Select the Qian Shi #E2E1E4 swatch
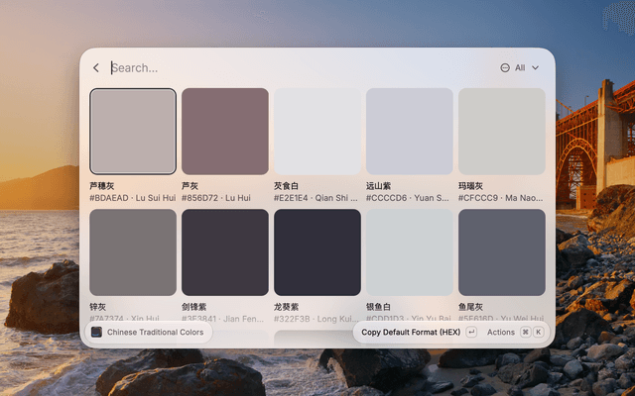The image size is (635, 396). pyautogui.click(x=317, y=132)
